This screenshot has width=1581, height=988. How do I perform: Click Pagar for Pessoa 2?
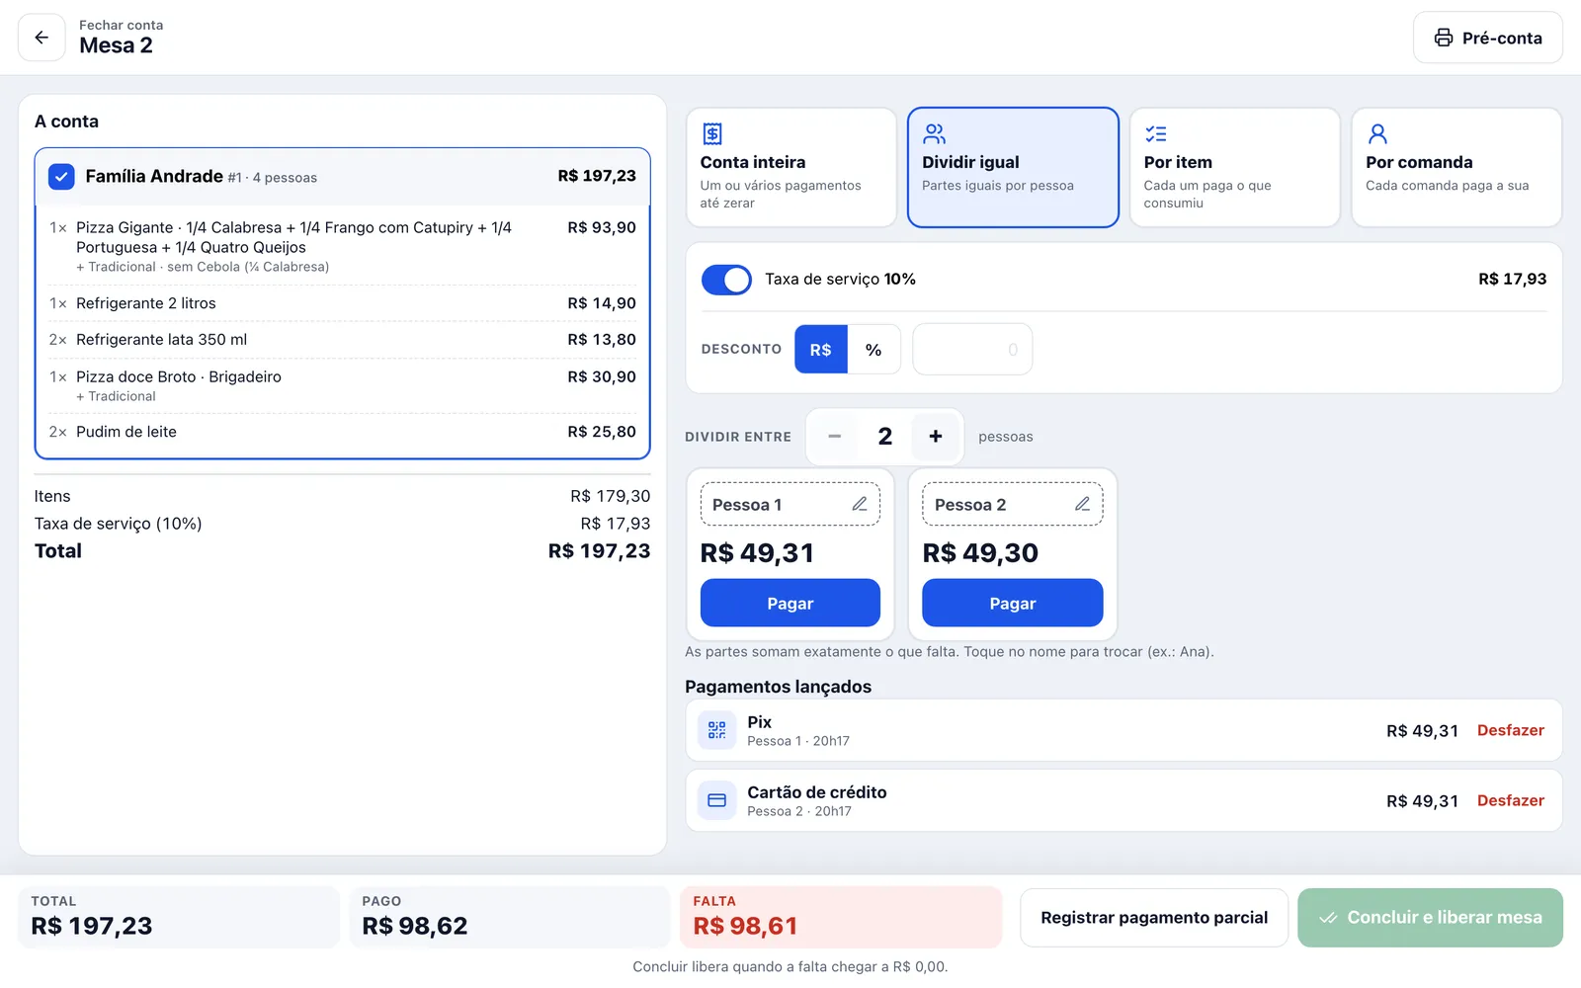pyautogui.click(x=1013, y=603)
